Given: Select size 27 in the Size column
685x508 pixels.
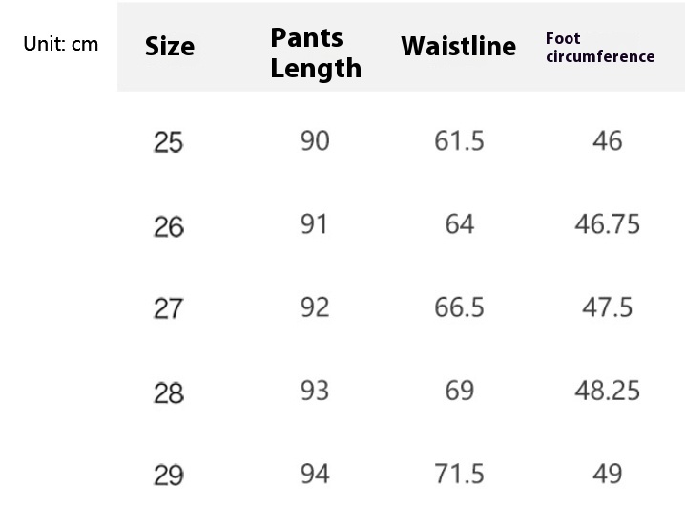Looking at the screenshot, I should coord(169,309).
